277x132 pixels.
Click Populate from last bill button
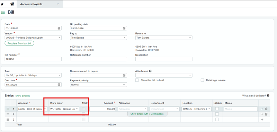point(19,43)
